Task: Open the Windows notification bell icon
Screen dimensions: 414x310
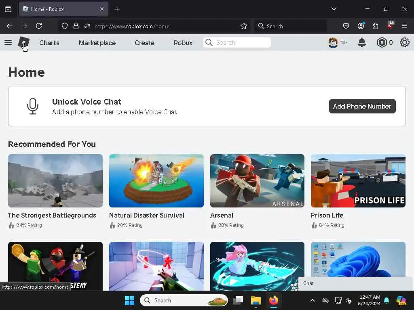Action: tap(387, 300)
